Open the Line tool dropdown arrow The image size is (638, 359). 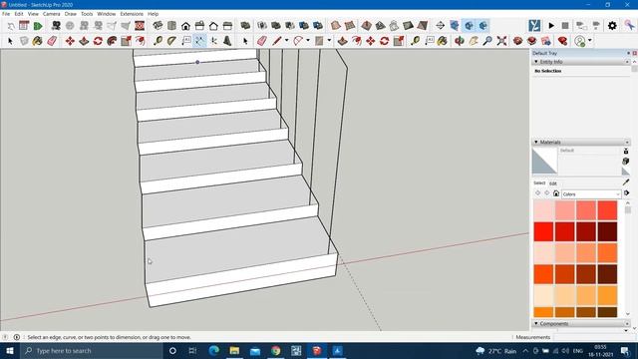286,41
